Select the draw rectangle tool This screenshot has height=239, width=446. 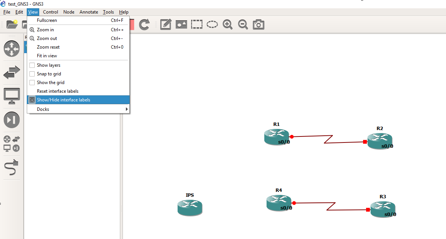pos(196,25)
